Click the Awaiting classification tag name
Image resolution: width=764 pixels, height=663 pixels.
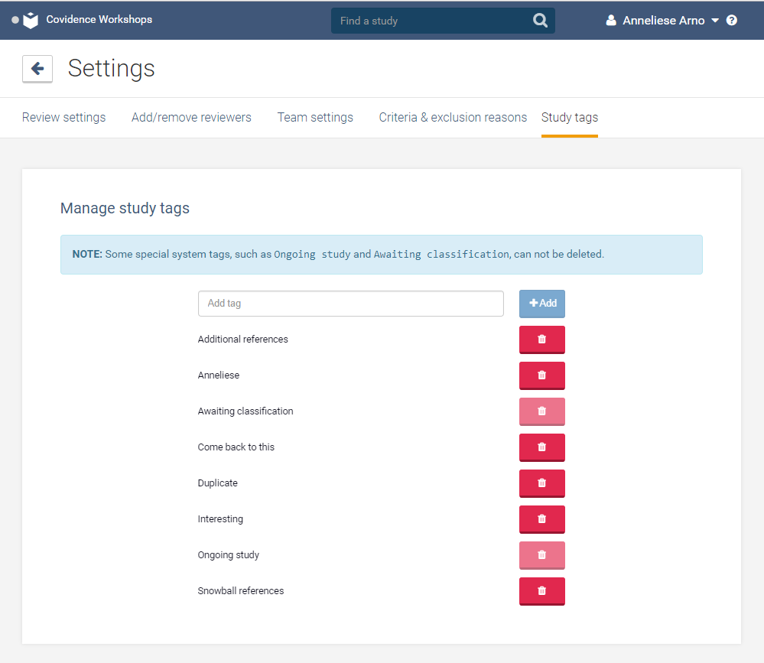point(245,411)
